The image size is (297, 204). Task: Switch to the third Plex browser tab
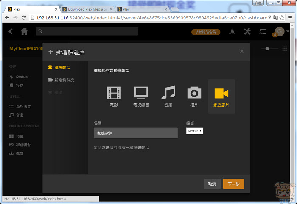pos(142,9)
